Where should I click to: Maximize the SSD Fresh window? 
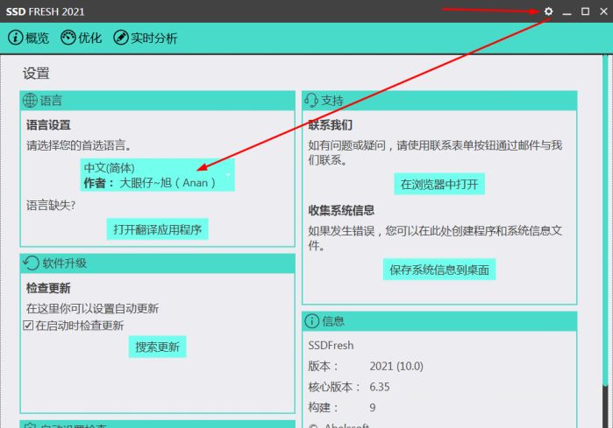585,11
